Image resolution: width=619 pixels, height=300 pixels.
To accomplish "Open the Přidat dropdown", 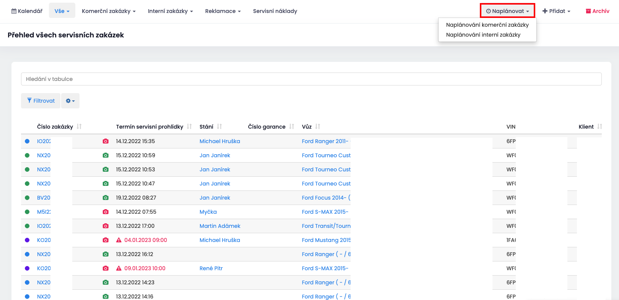I will [x=556, y=11].
